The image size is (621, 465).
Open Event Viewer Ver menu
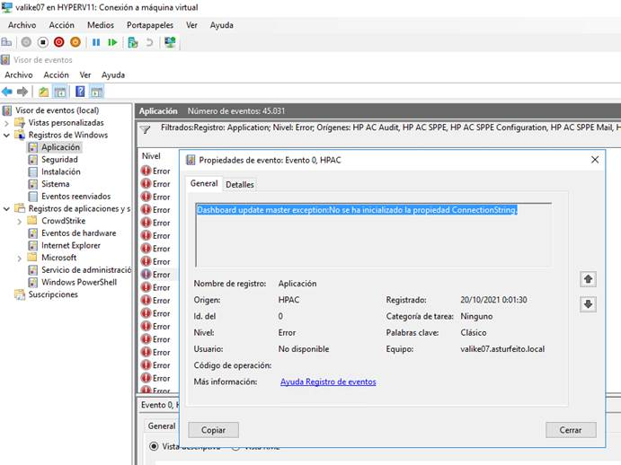coord(85,75)
